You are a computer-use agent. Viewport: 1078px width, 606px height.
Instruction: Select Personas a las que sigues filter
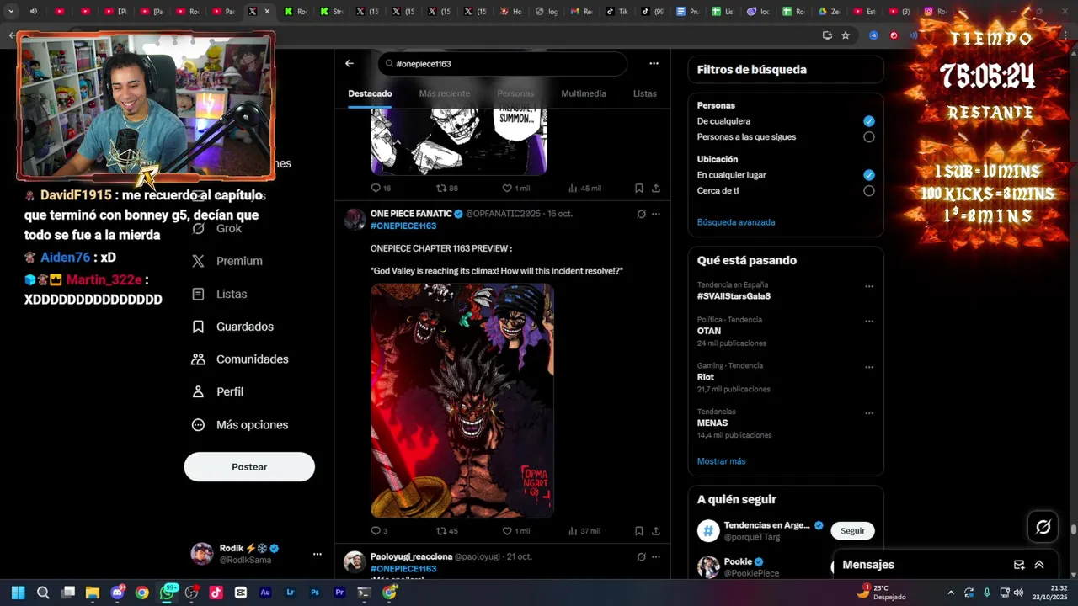[869, 137]
